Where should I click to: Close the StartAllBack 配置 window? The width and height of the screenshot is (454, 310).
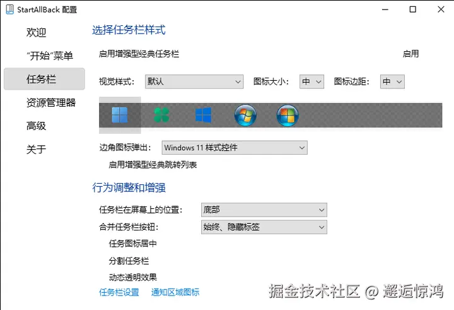pos(441,9)
